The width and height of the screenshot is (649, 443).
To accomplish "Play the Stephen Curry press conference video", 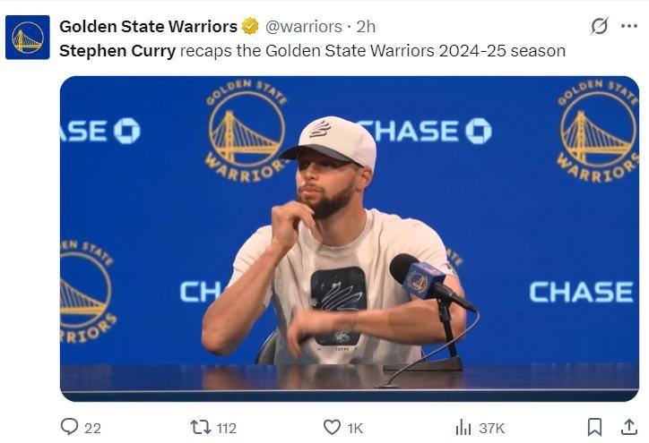I will (350, 238).
